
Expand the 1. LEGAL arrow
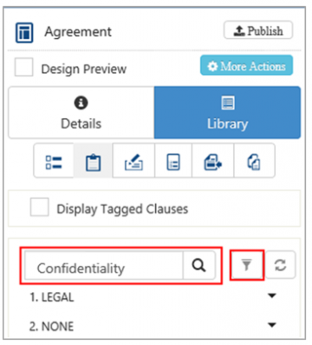(272, 295)
